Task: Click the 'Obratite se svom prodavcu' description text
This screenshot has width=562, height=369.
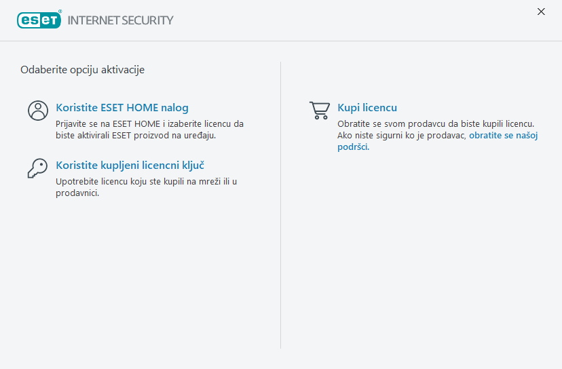Action: coord(436,124)
